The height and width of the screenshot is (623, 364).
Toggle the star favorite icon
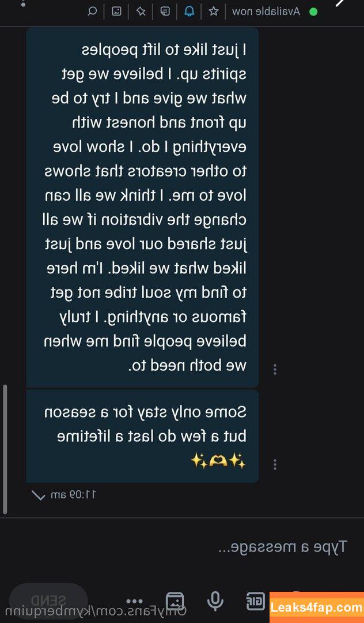214,11
